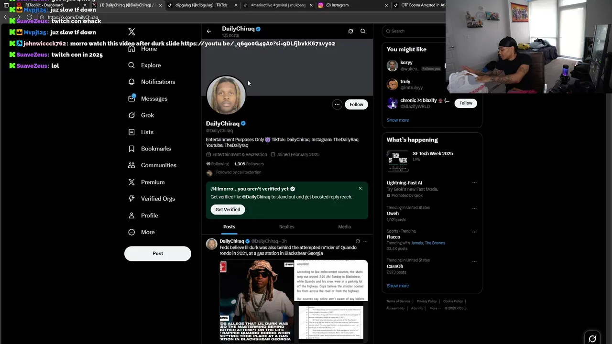Open the Notifications bell icon
Image resolution: width=612 pixels, height=344 pixels.
click(x=131, y=82)
